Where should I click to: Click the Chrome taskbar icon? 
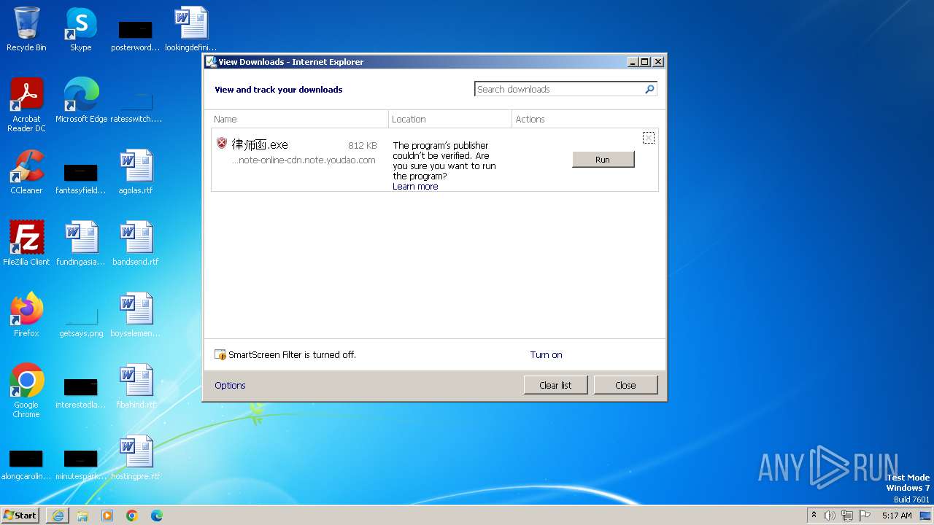pos(132,516)
